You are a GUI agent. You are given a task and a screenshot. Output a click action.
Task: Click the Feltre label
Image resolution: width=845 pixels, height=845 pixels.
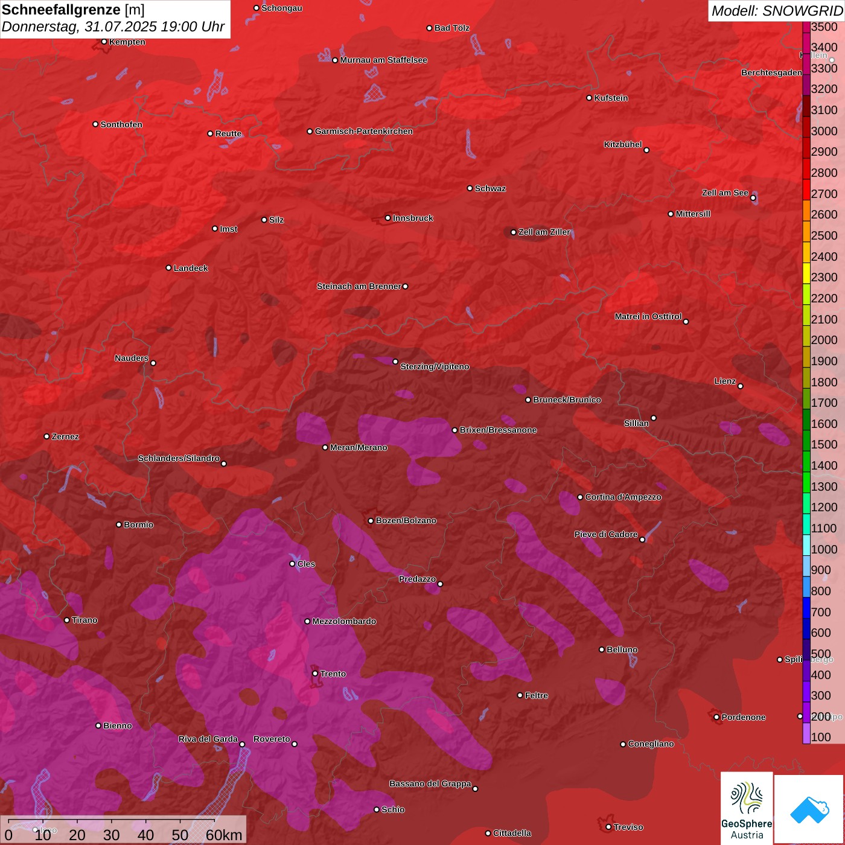pos(536,695)
